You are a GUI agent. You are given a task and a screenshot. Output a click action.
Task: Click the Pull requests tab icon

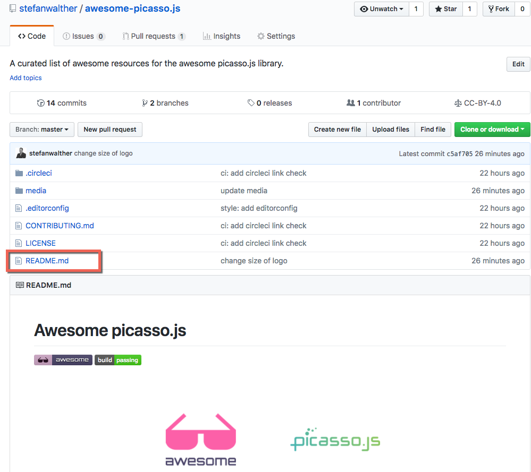tap(125, 36)
